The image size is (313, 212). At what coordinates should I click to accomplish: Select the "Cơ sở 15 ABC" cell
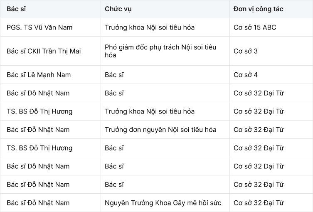coord(255,27)
